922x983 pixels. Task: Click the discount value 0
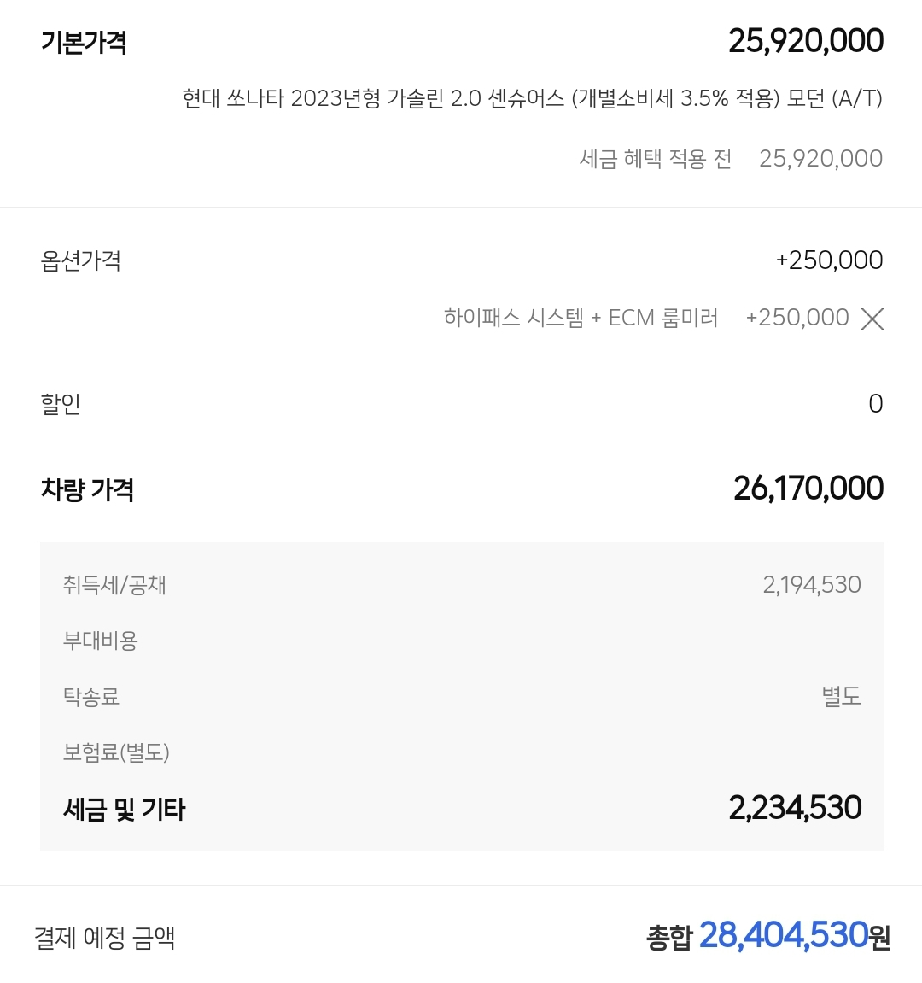click(x=875, y=404)
